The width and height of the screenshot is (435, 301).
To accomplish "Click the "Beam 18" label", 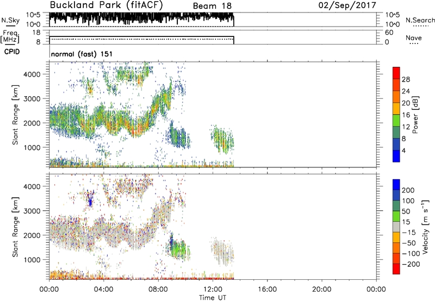I will click(212, 6).
